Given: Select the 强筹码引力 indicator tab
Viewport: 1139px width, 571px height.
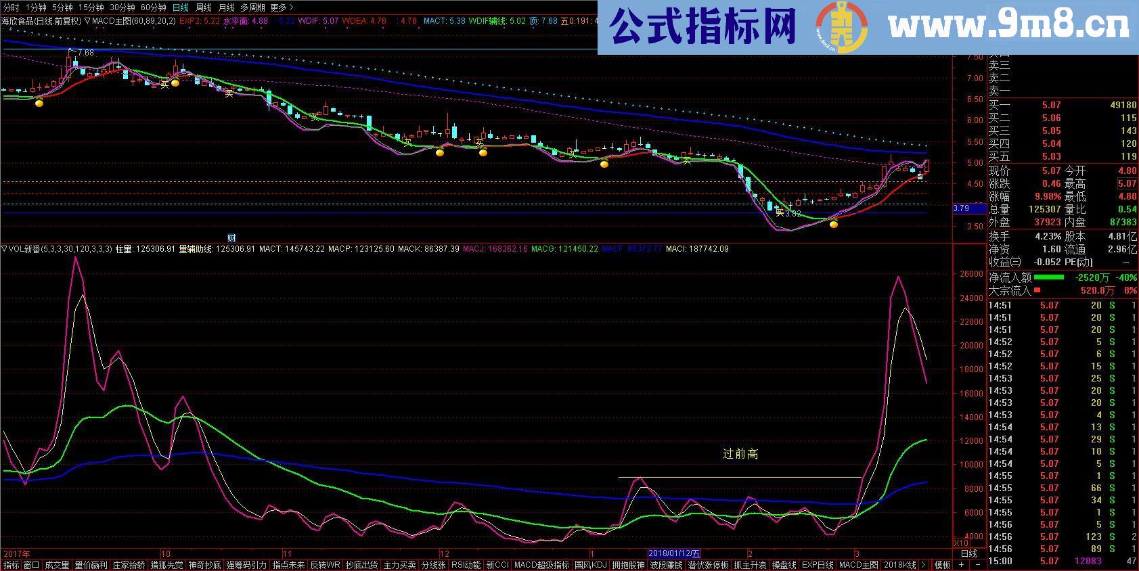Looking at the screenshot, I should click(x=246, y=565).
